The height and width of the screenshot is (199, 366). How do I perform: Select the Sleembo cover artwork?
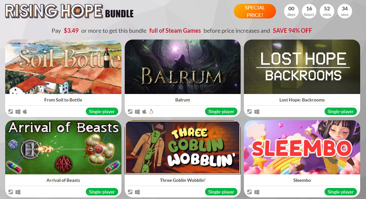pyautogui.click(x=302, y=147)
